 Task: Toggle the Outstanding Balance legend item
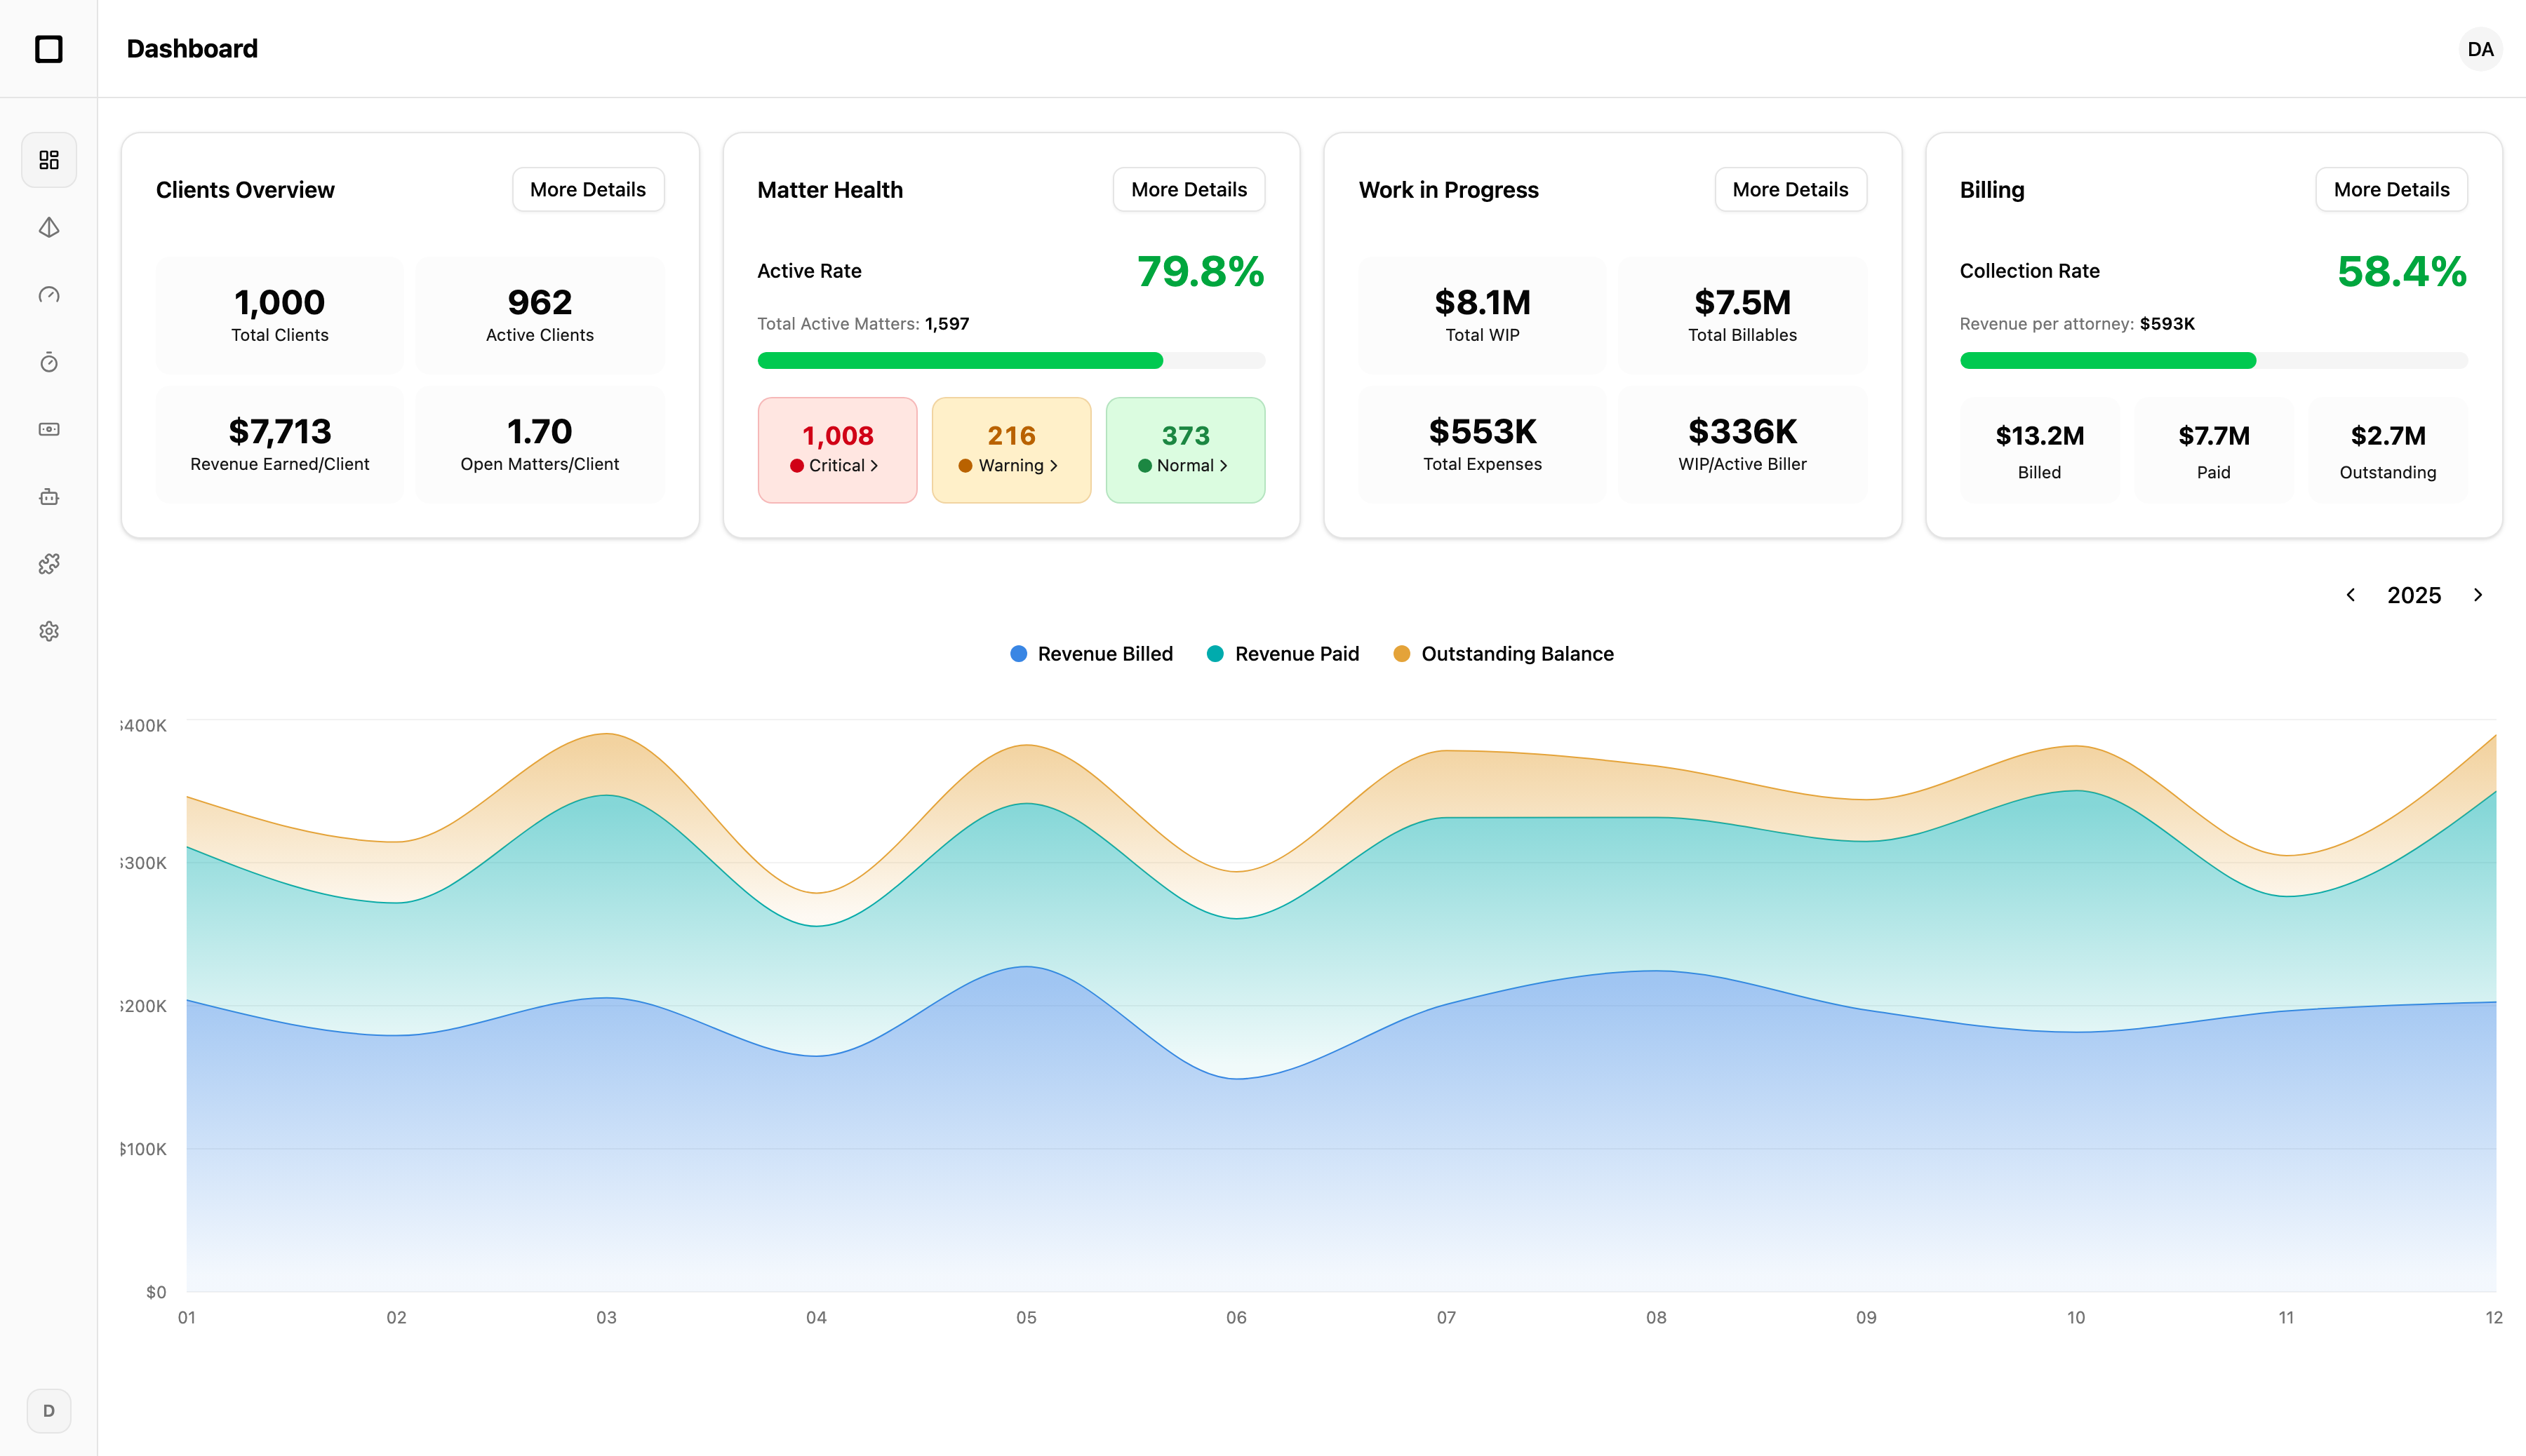(x=1502, y=653)
